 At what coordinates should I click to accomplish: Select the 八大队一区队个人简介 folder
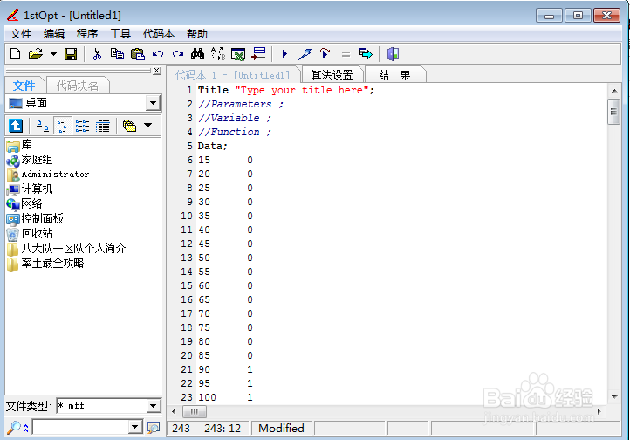66,249
